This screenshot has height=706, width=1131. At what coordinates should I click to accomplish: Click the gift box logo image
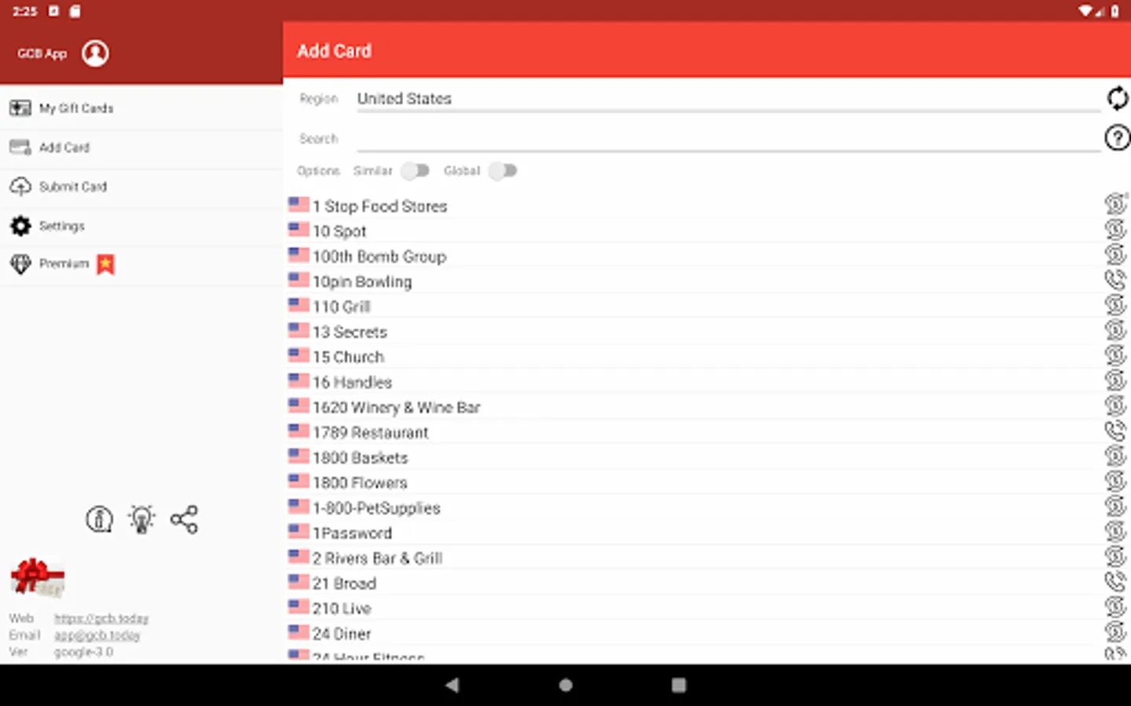click(38, 578)
